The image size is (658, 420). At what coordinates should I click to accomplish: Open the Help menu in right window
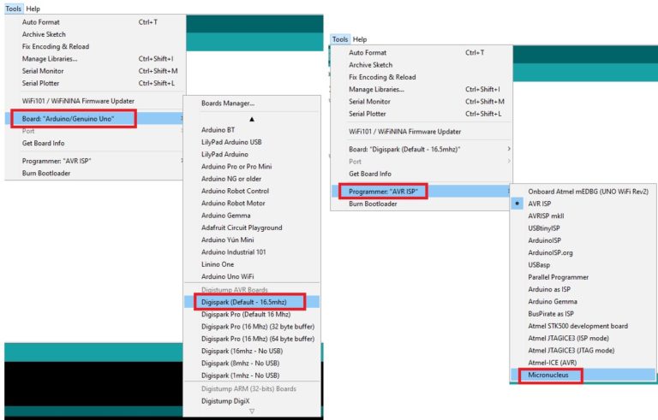pos(360,39)
